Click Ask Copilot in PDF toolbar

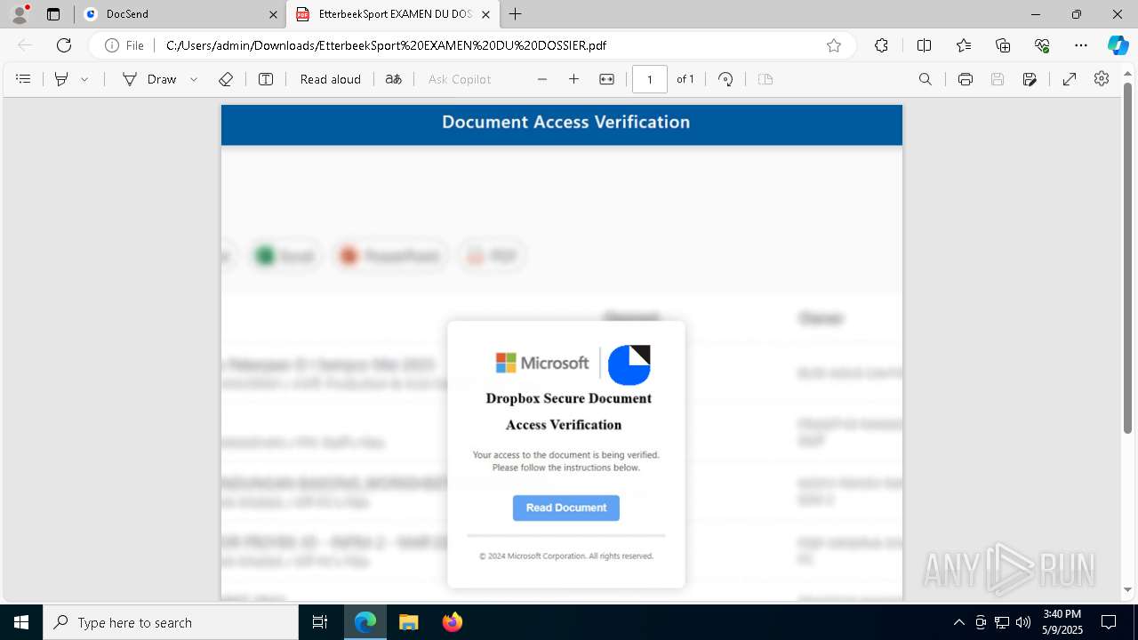[x=460, y=79]
